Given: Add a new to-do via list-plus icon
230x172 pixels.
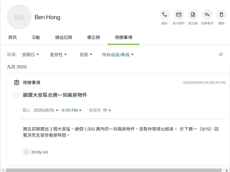Looking at the screenshot, I should (207, 15).
